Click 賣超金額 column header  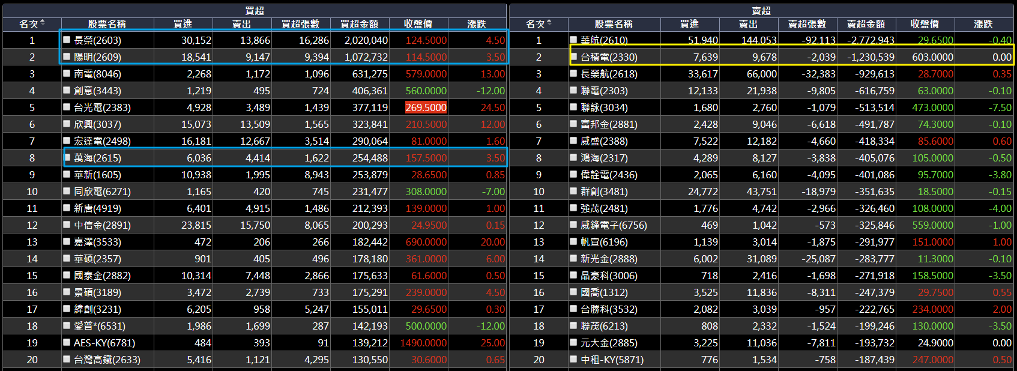tap(866, 24)
